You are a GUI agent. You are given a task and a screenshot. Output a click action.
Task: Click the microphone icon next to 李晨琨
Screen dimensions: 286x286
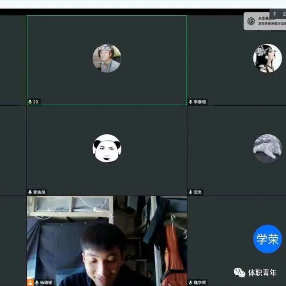tap(191, 102)
